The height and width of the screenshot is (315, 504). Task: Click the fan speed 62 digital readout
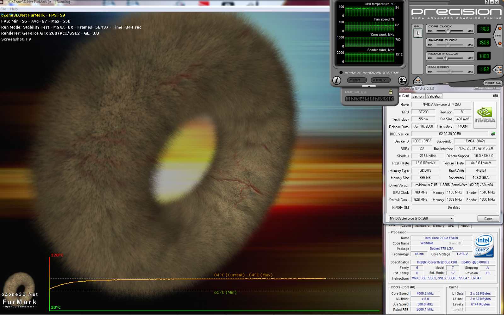point(484,69)
